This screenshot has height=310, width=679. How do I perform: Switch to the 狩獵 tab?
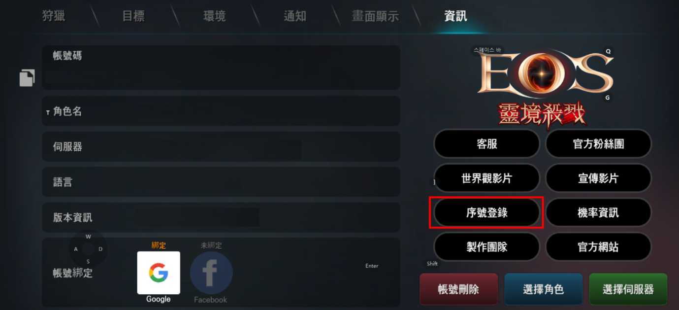tap(54, 16)
